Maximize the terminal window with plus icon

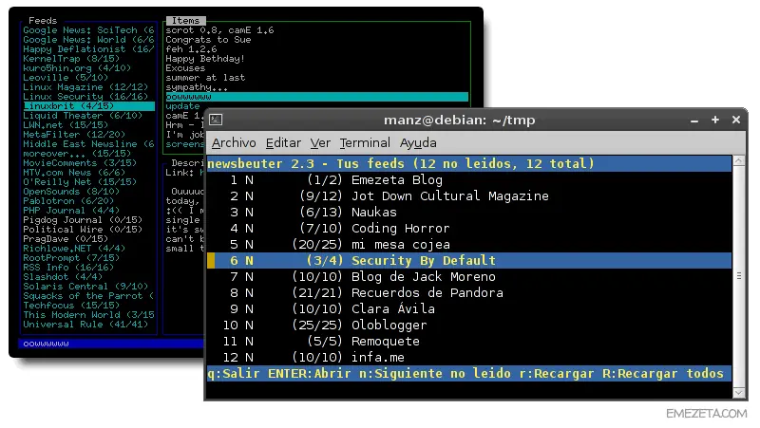715,120
